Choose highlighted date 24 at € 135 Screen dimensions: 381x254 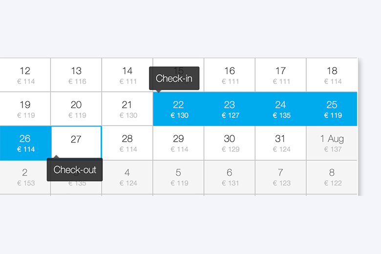point(280,109)
